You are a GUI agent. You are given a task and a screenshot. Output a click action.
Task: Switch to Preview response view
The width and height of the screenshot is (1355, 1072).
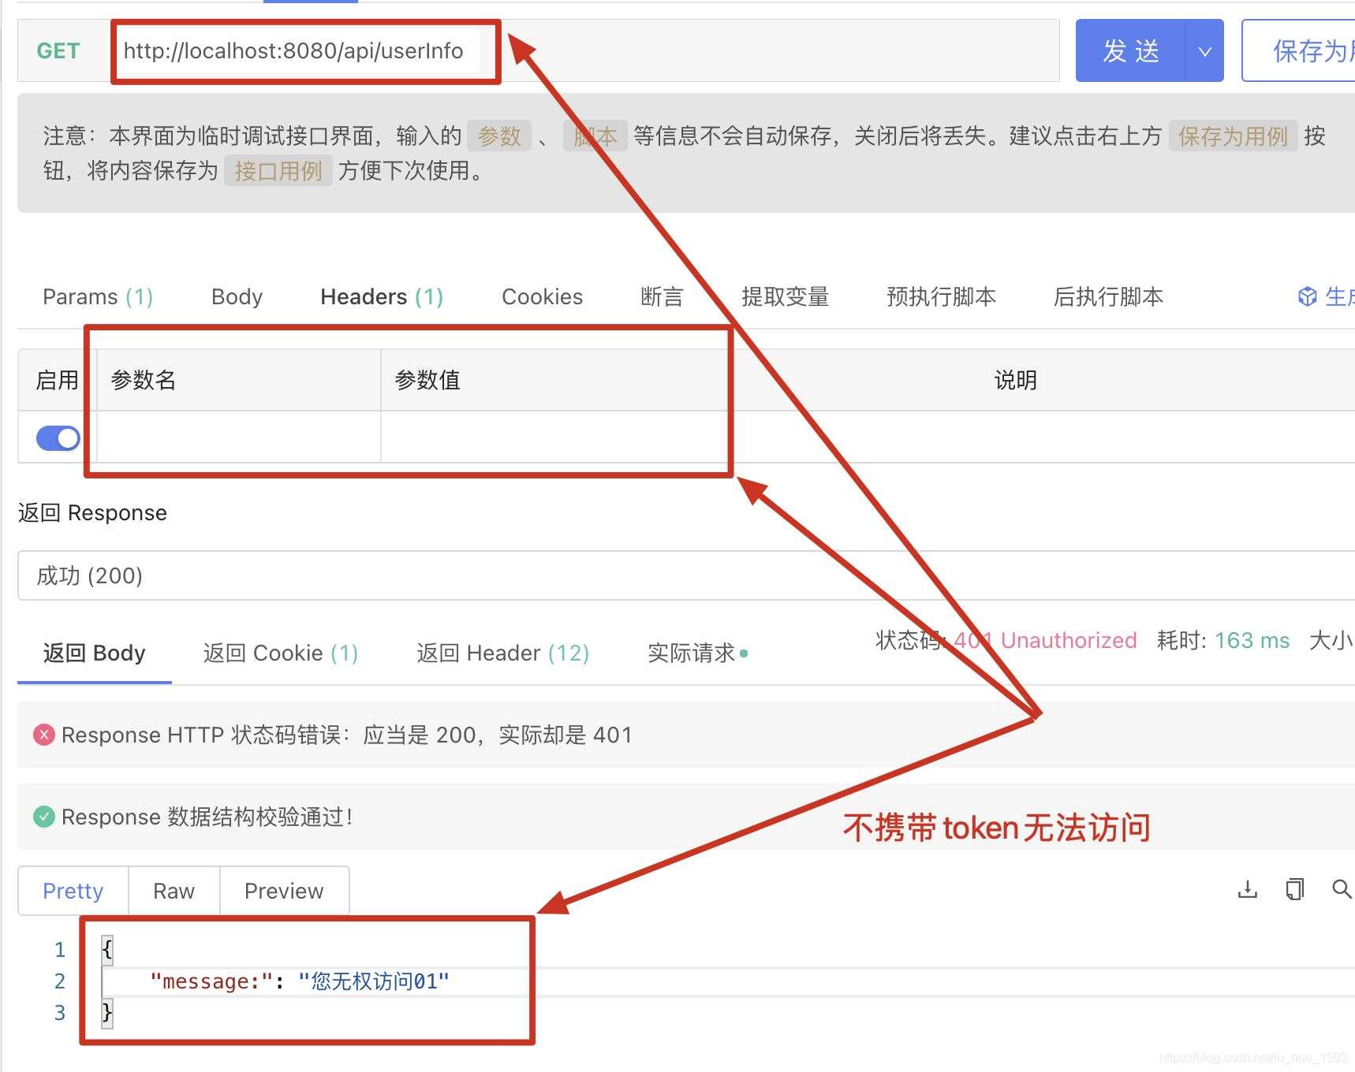pyautogui.click(x=284, y=890)
